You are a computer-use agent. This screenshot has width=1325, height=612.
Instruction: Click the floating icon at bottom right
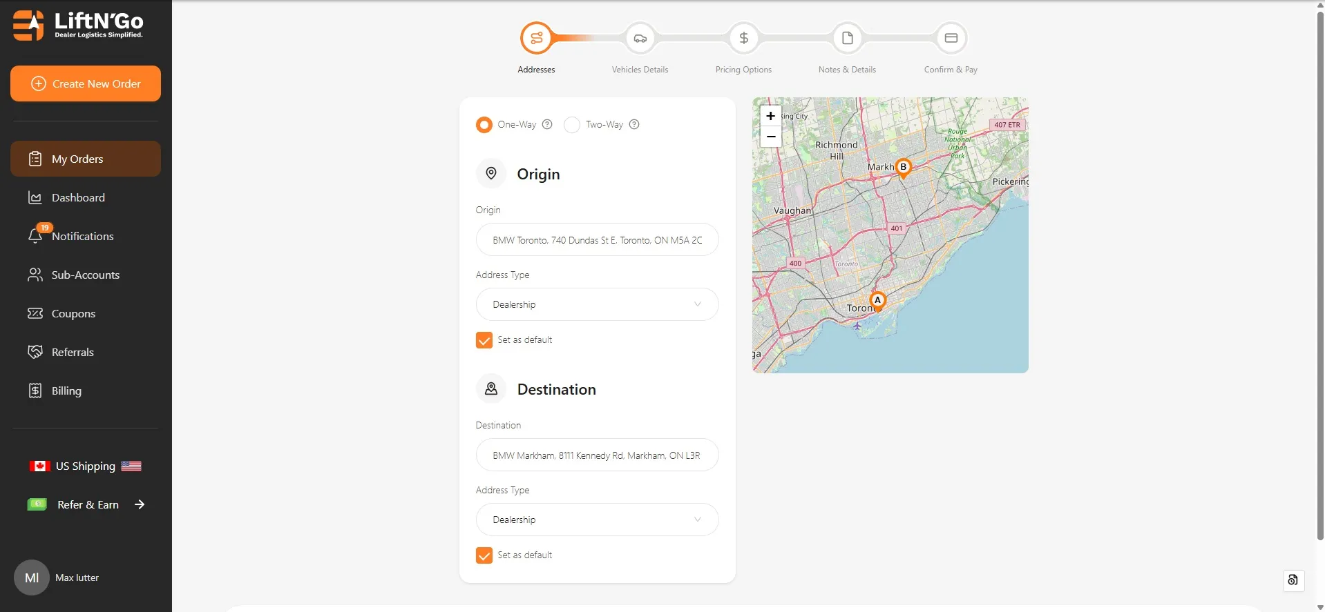click(x=1293, y=580)
